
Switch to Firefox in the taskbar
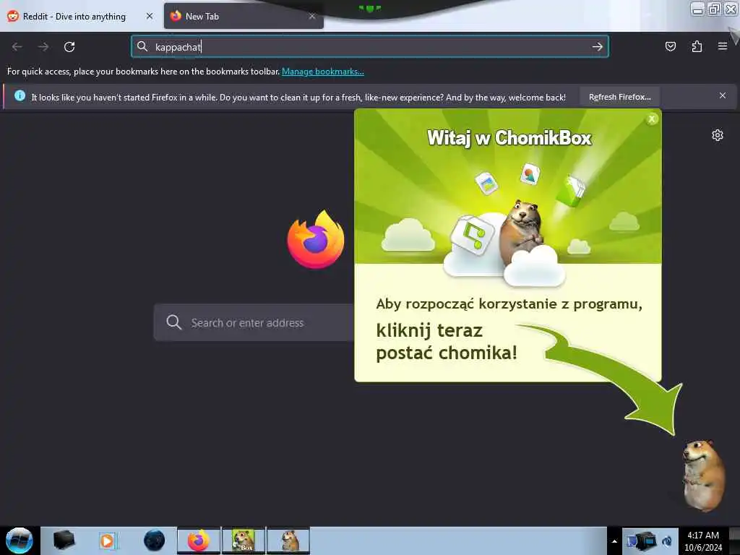tap(199, 541)
